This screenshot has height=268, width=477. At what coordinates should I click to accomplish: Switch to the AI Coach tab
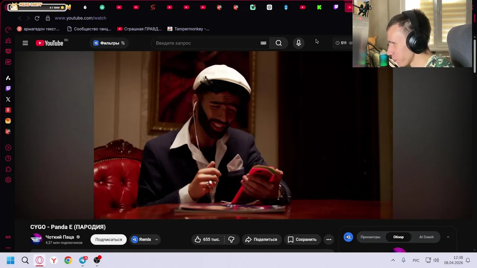pos(426,237)
